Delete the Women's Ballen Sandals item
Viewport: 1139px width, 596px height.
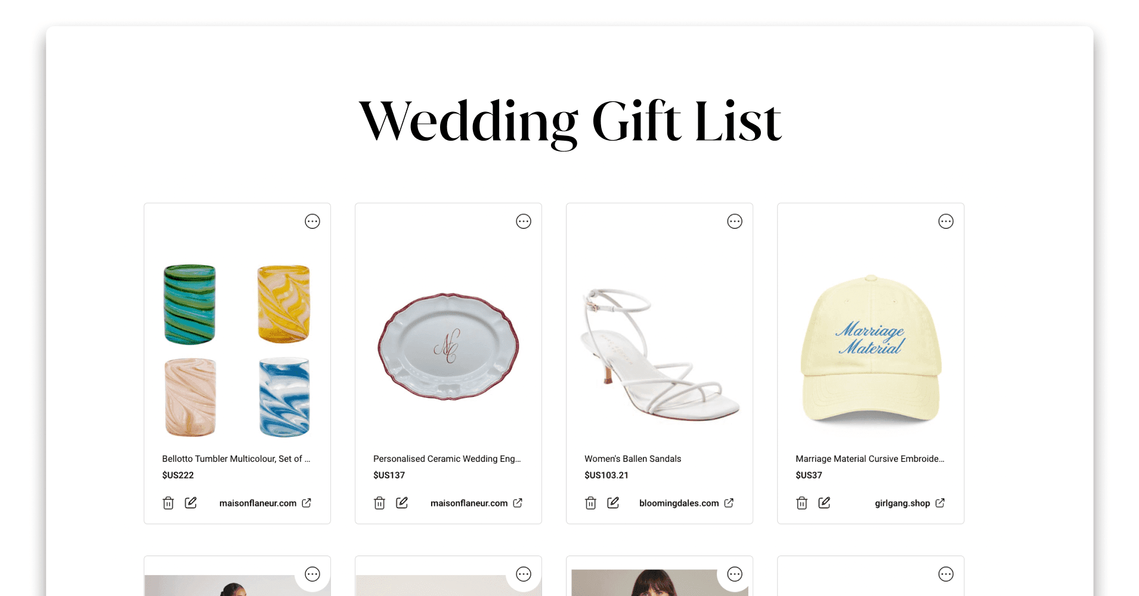point(590,503)
